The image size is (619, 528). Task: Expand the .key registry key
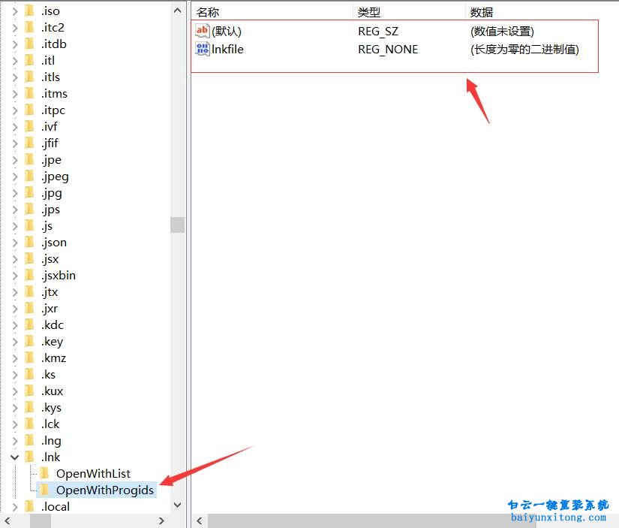[14, 341]
